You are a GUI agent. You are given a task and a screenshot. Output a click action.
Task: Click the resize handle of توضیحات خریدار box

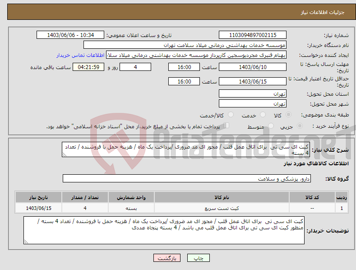[26, 242]
